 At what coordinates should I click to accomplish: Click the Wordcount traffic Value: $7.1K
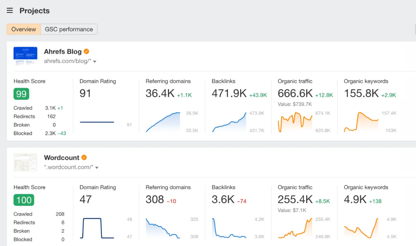coord(292,210)
